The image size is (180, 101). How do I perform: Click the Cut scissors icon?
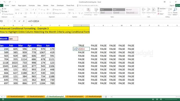(x=3, y=9)
